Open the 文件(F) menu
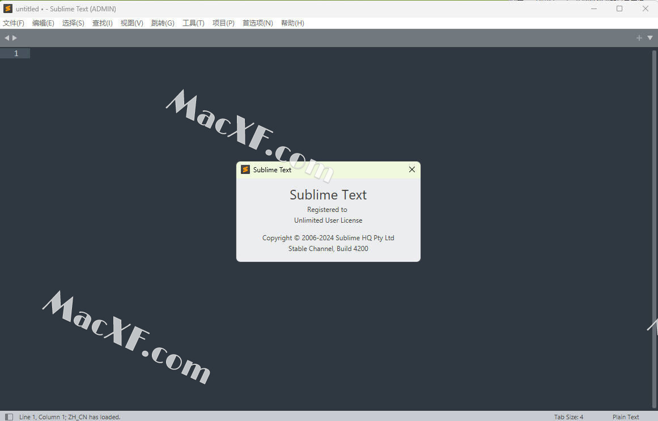 point(14,23)
